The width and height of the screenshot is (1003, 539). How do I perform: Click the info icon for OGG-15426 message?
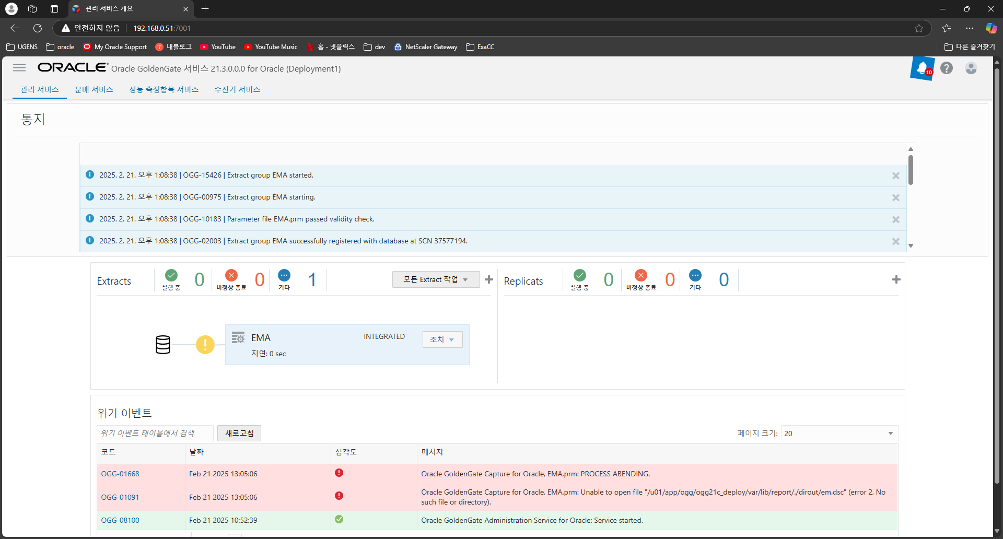click(90, 174)
